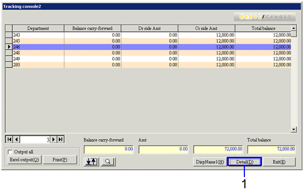The height and width of the screenshot is (193, 304).
Task: Go to the previous record
Action: pos(17,139)
